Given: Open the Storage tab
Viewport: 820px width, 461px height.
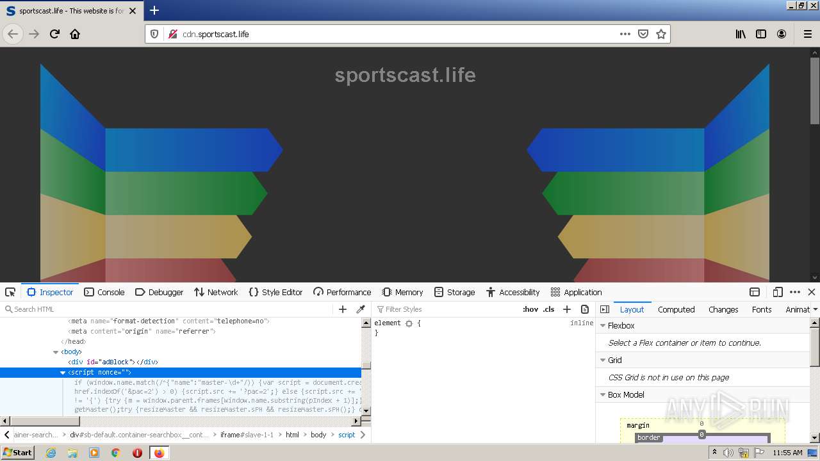Looking at the screenshot, I should pyautogui.click(x=454, y=292).
